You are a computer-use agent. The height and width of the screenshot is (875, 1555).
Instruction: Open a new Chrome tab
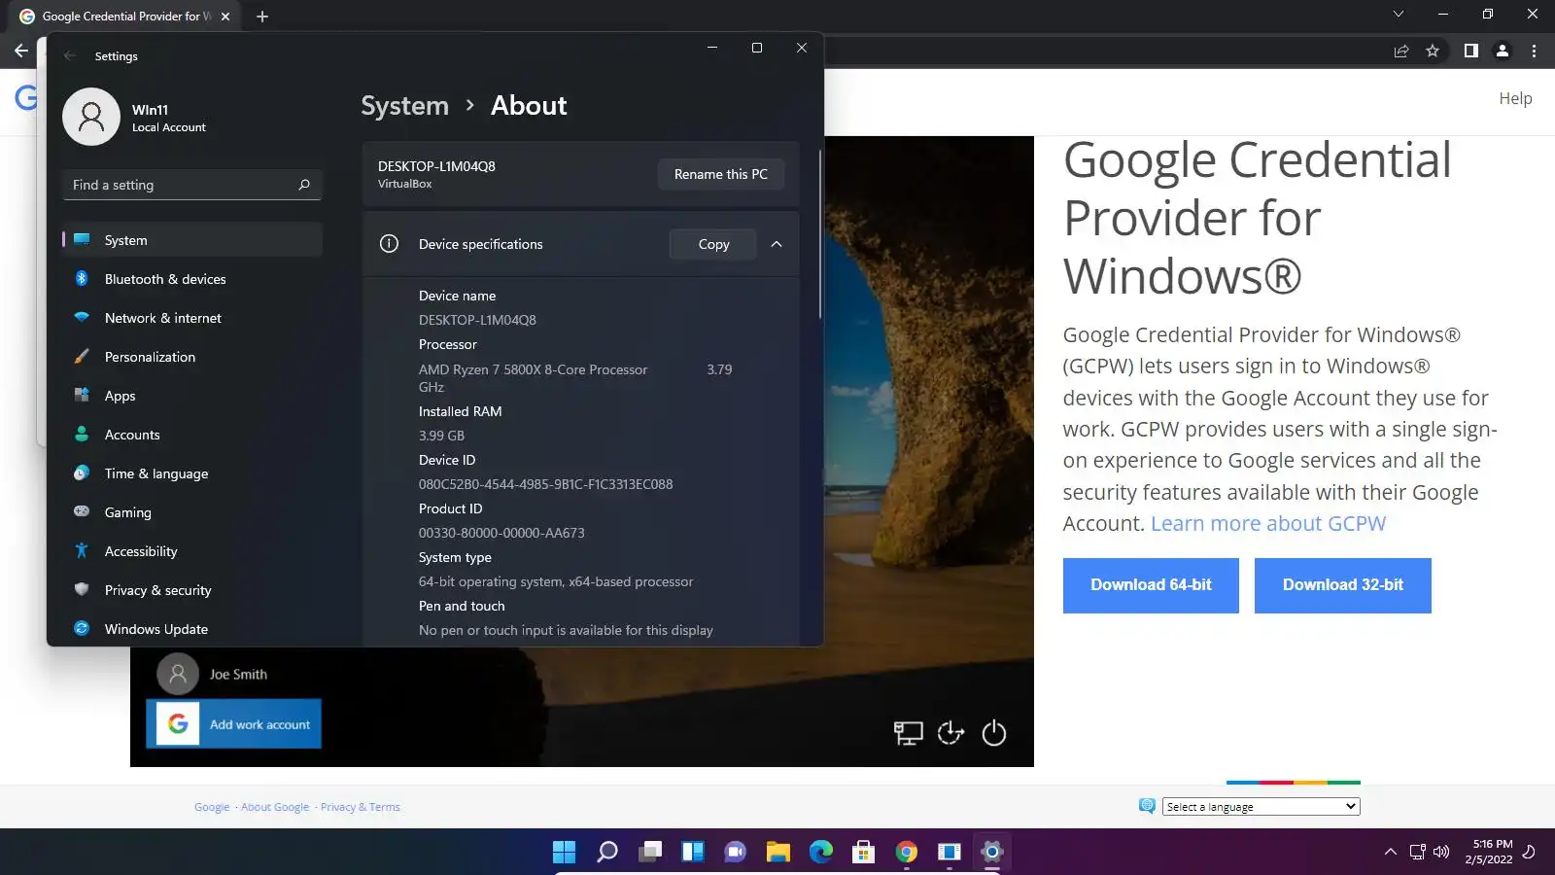(x=262, y=17)
